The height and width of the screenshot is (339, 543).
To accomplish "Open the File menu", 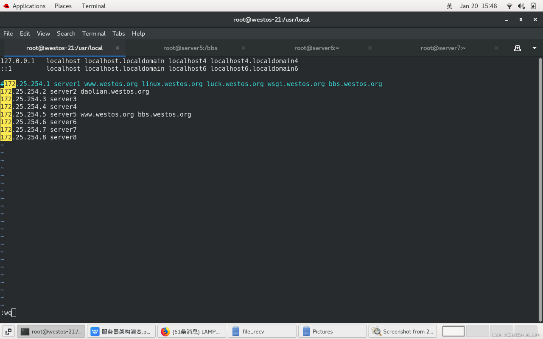I will click(8, 33).
